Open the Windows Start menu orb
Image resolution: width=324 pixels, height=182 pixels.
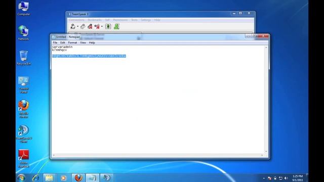(x=21, y=177)
